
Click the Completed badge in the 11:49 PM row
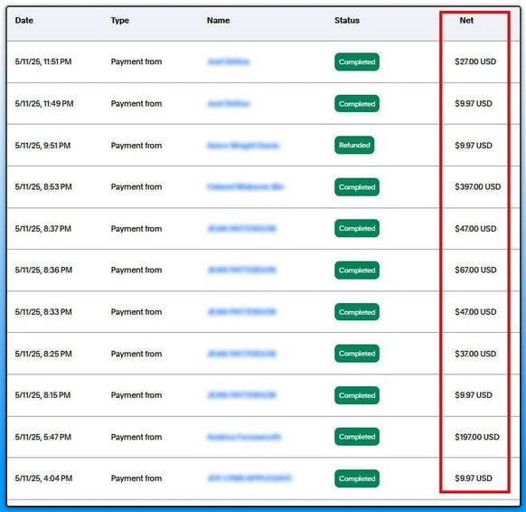(x=357, y=104)
